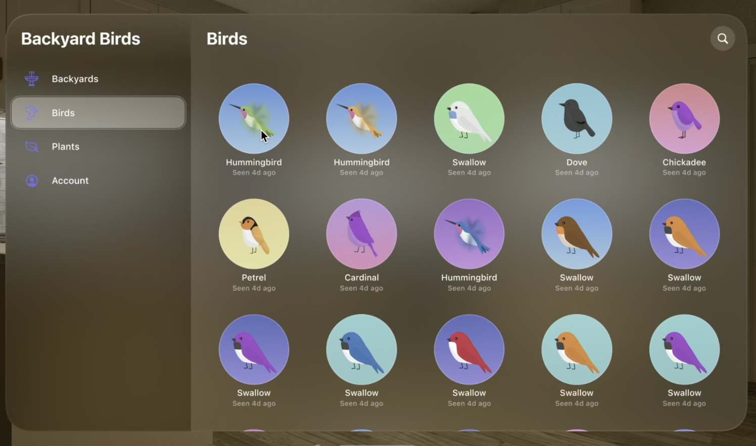Viewport: 756px width, 446px height.
Task: Select the Petrel bird thumbnail
Action: click(x=254, y=234)
